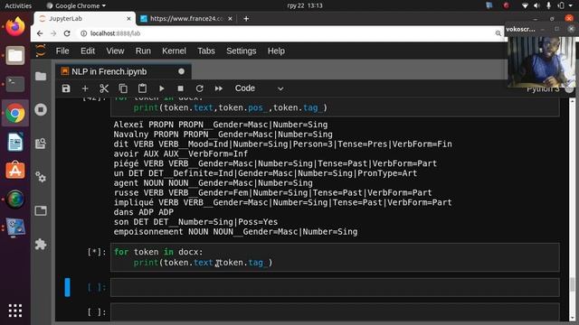Image resolution: width=579 pixels, height=325 pixels.
Task: Open Ubuntu Software from the dock
Action: (x=15, y=171)
